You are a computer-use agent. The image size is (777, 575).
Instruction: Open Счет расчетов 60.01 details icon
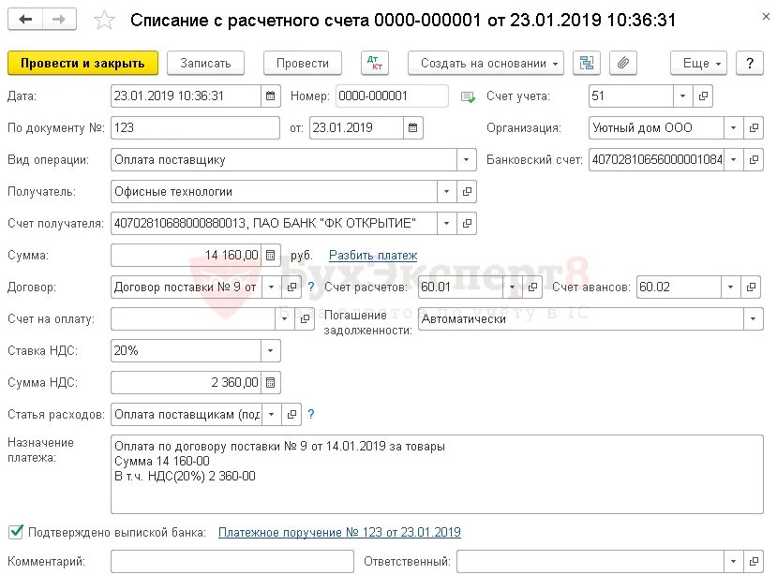tap(532, 287)
